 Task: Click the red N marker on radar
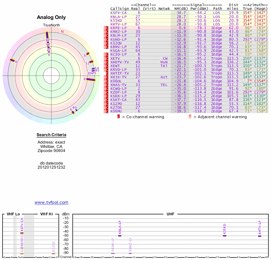[x=62, y=32]
